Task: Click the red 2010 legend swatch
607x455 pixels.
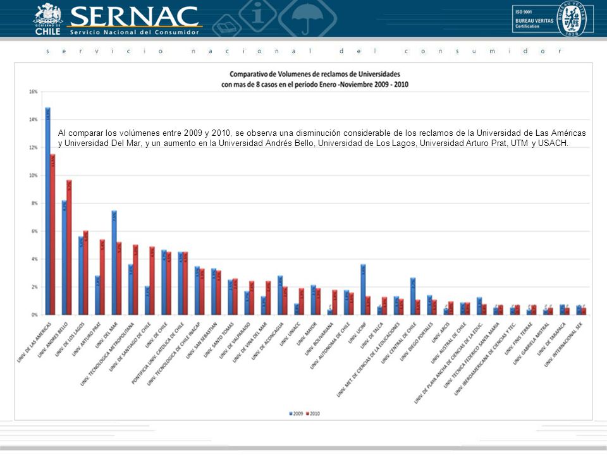Action: pos(308,413)
